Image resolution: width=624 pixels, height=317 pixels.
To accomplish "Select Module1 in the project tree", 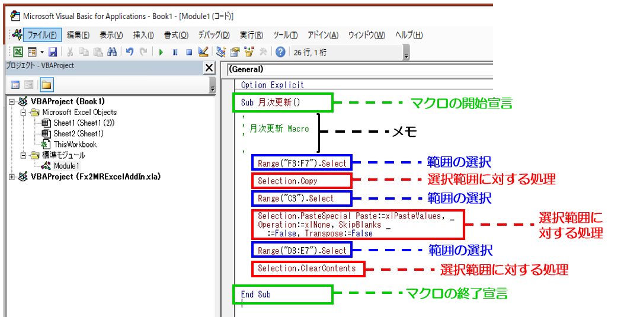I will (66, 166).
